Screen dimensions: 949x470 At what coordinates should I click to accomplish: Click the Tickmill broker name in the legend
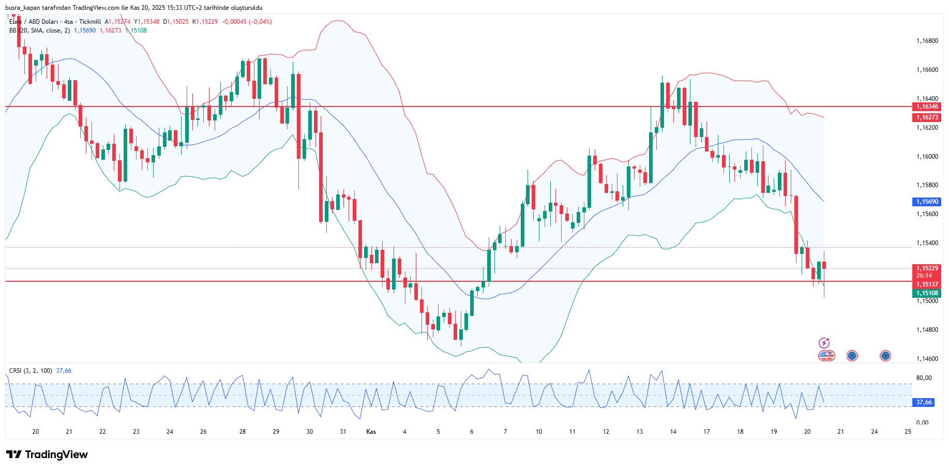(91, 22)
